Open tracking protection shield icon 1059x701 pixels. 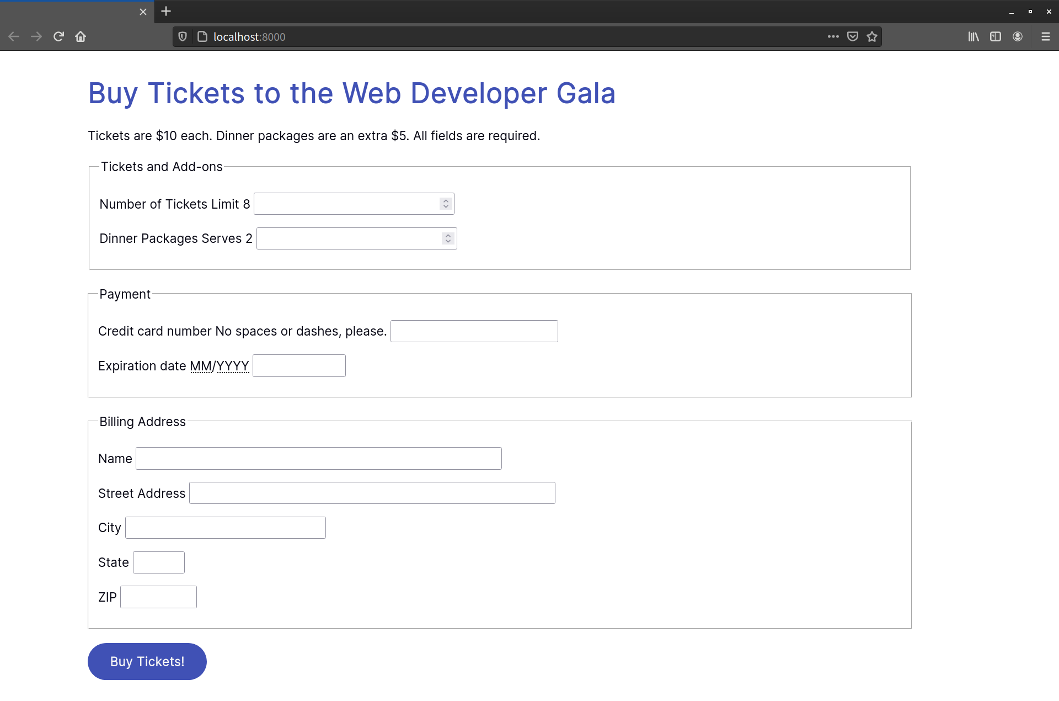pos(183,36)
